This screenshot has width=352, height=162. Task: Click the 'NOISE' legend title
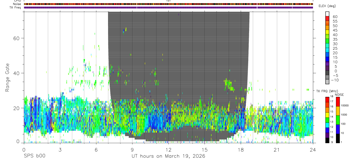[x=339, y=95]
